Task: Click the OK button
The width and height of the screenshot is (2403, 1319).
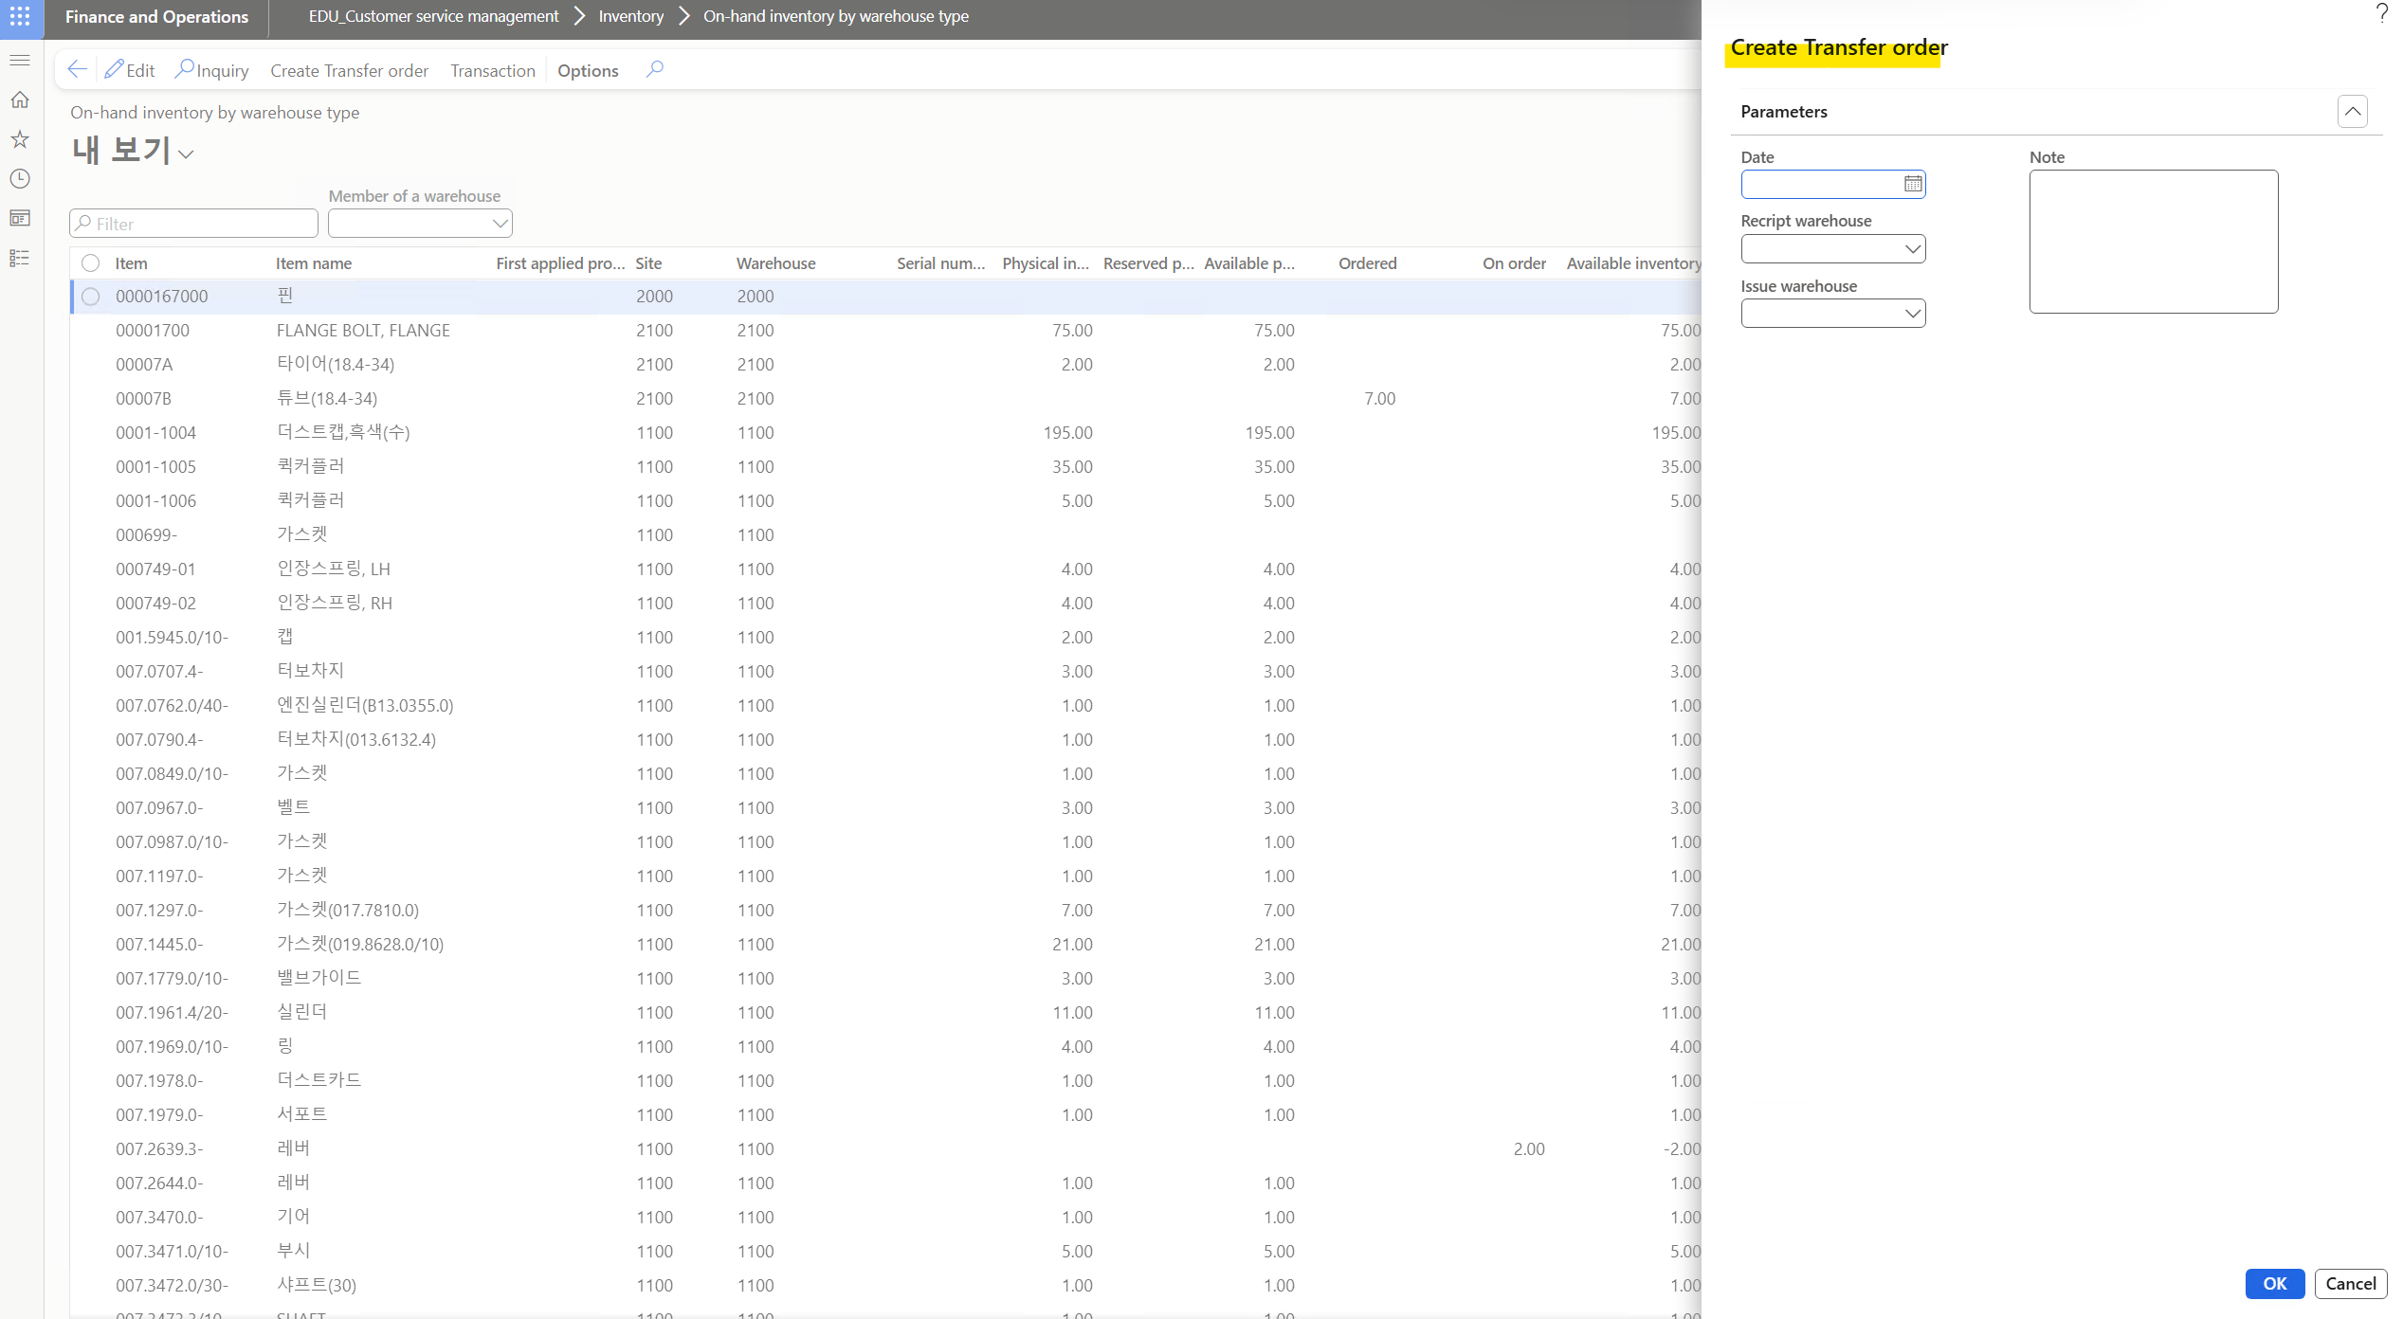Action: pos(2274,1283)
